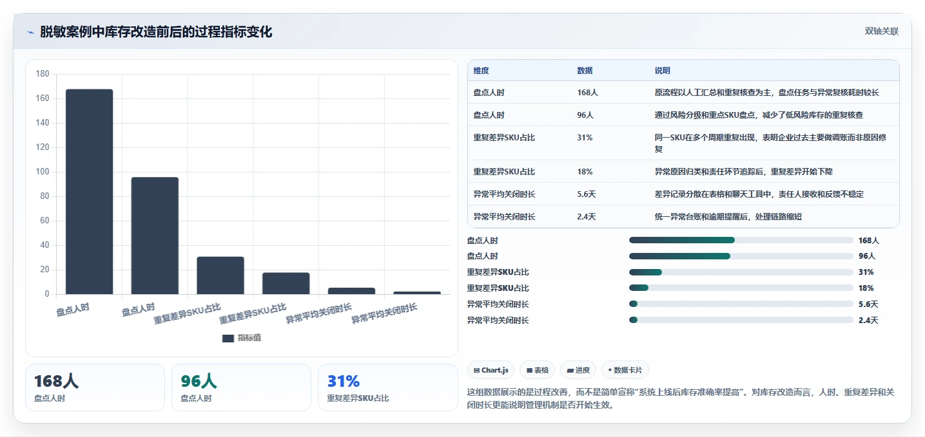The image size is (925, 437).
Task: Click the progress bar labeled 5.6天
Action: 741,304
